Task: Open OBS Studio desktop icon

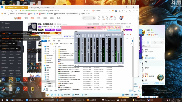Action: click(x=32, y=80)
